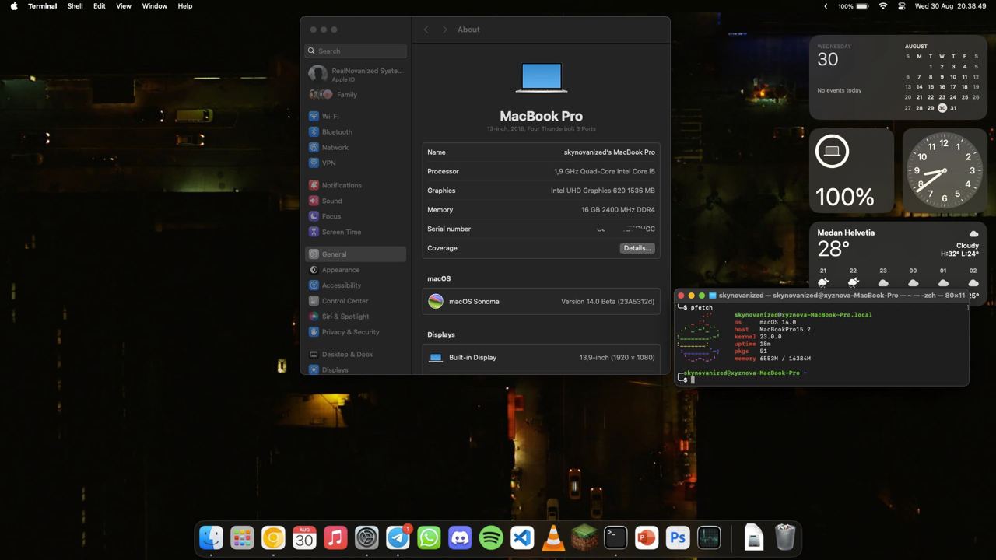Viewport: 996px width, 560px height.
Task: Open Privacy & Security settings
Action: click(x=350, y=332)
